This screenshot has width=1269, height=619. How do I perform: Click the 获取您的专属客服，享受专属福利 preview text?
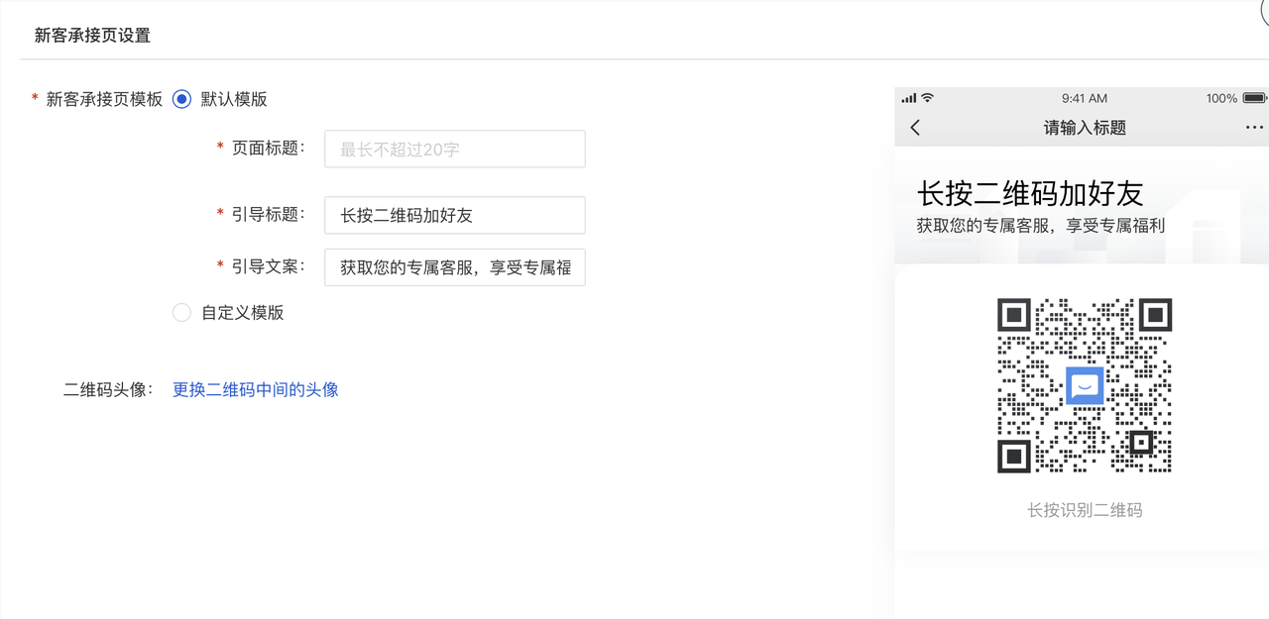tap(1041, 226)
